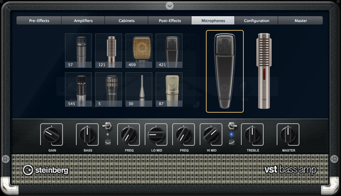Flip the toggle switch next to TREBLE
The width and height of the screenshot is (341, 196).
point(232,126)
